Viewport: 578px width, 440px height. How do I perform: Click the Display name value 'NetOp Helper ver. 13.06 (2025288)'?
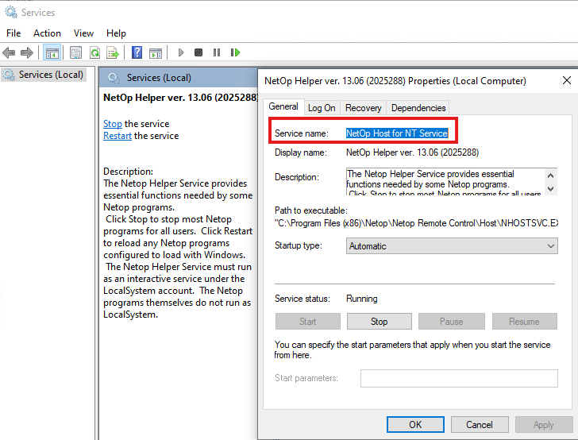(x=413, y=152)
